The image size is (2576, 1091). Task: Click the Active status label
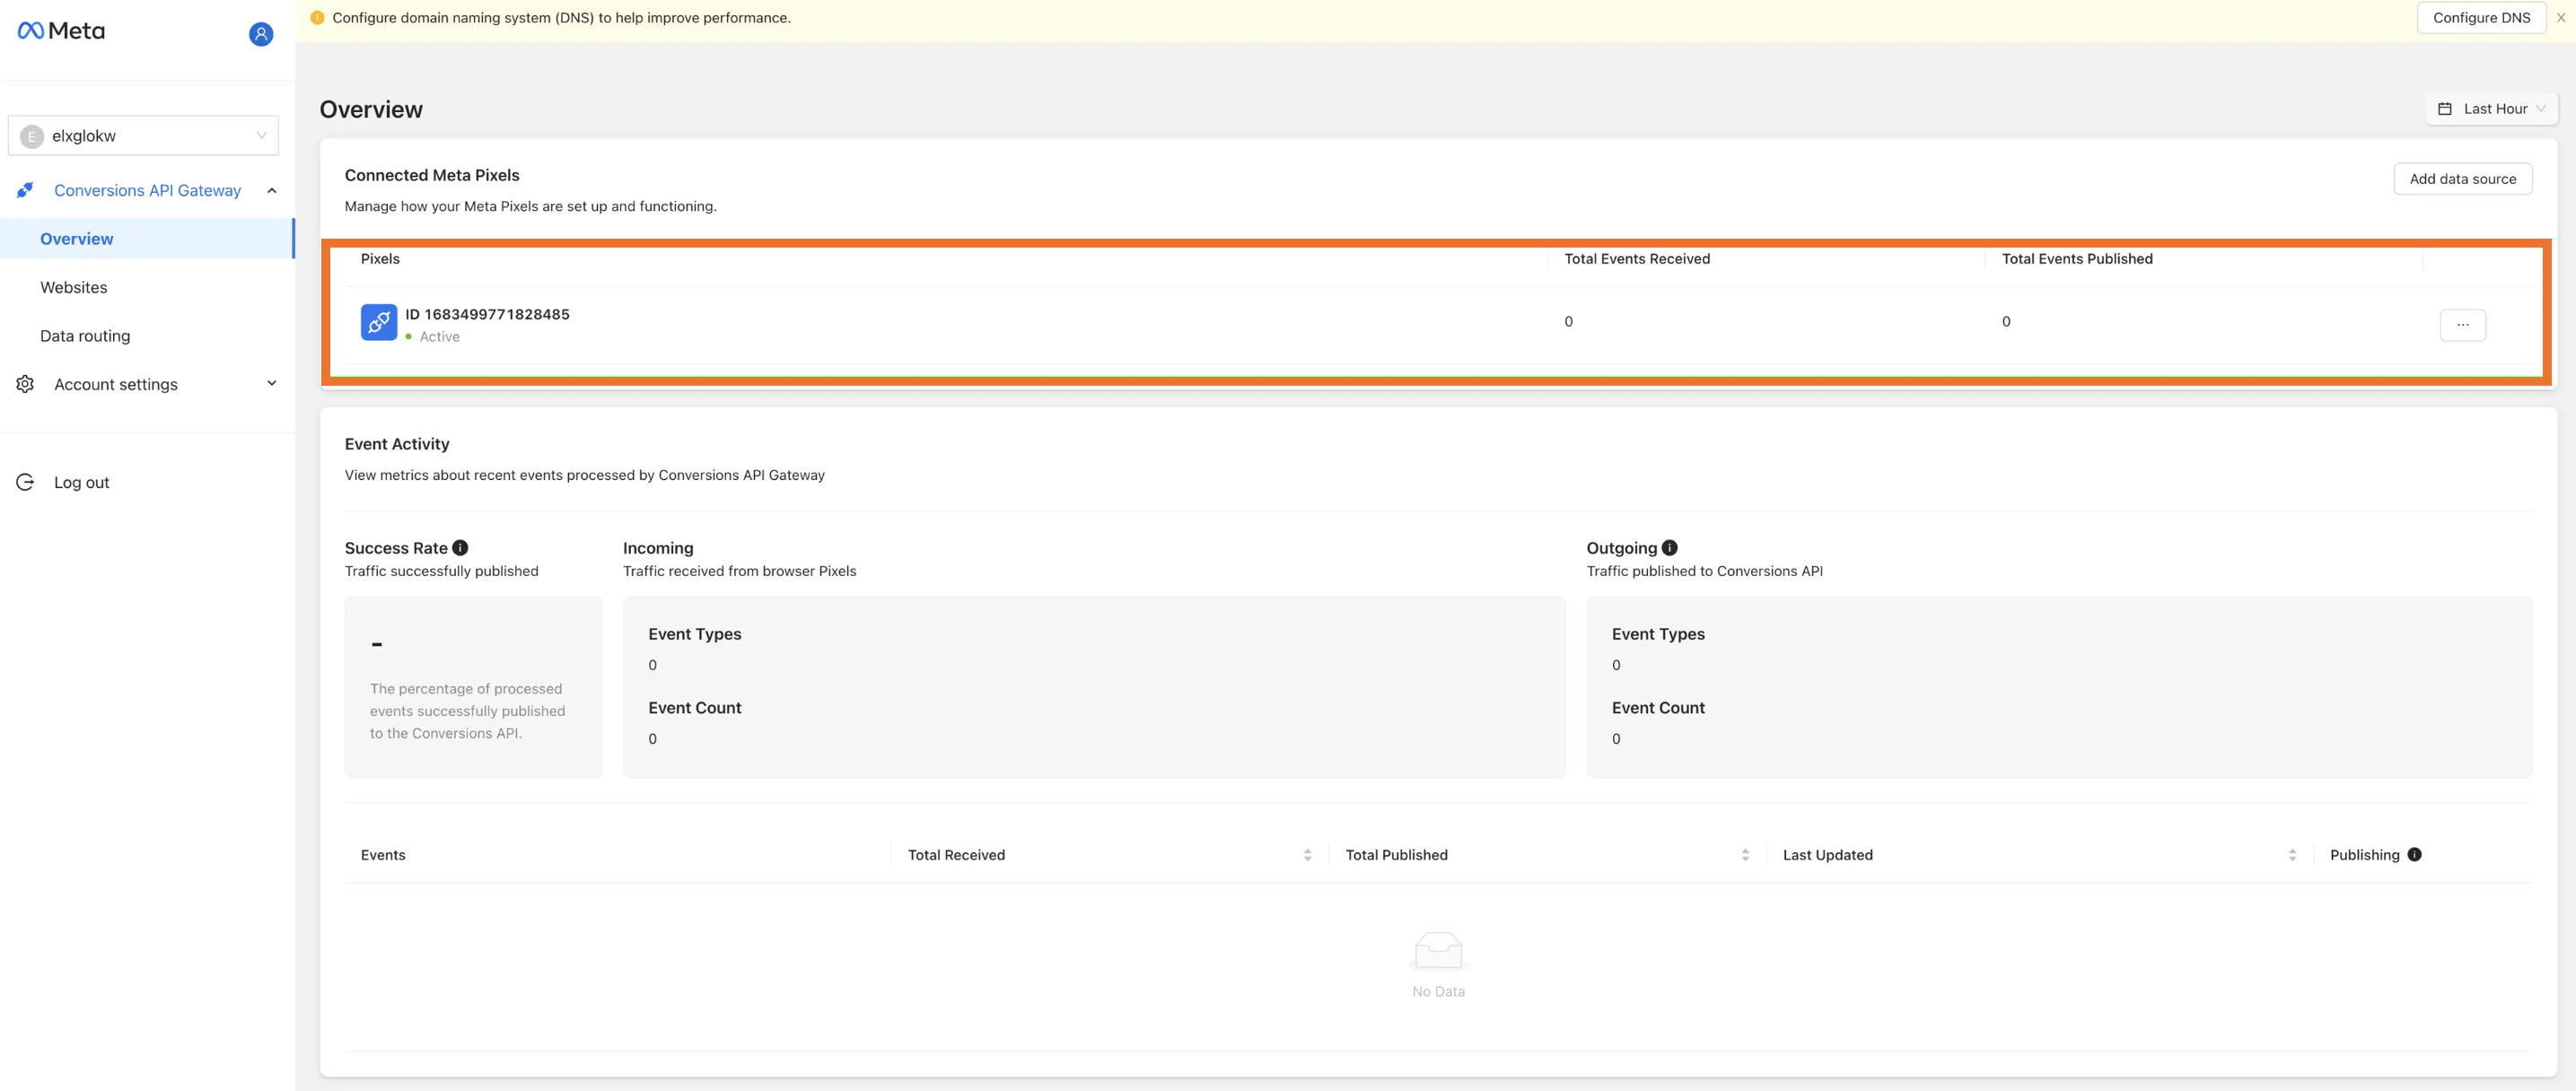440,337
